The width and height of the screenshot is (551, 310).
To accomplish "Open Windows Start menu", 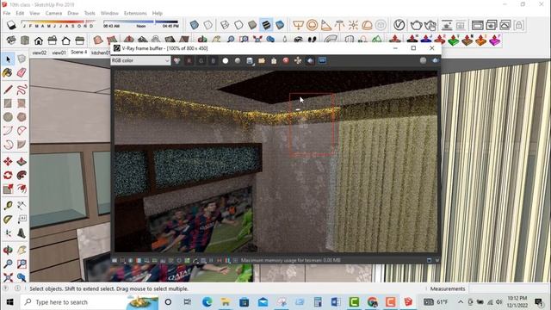I will coord(9,302).
